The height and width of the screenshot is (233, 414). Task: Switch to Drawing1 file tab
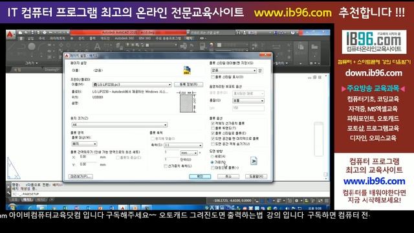[52, 70]
